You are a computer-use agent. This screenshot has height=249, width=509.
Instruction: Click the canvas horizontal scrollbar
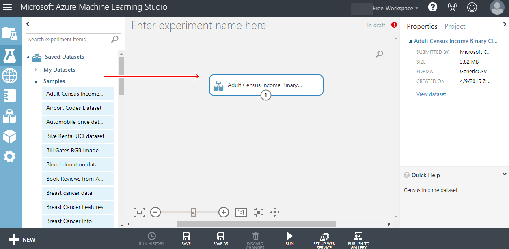257,224
